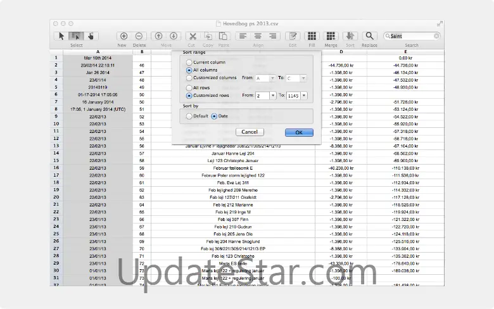Click cell 'Feb lej 307 Finn'
Image resolution: width=494 pixels, height=309 pixels.
233,220
